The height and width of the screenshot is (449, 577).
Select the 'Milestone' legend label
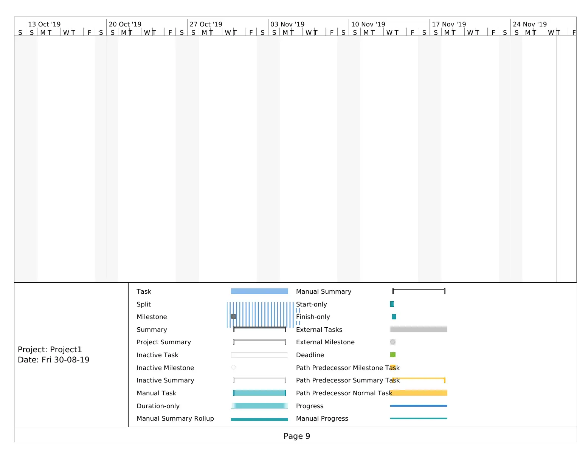[152, 317]
